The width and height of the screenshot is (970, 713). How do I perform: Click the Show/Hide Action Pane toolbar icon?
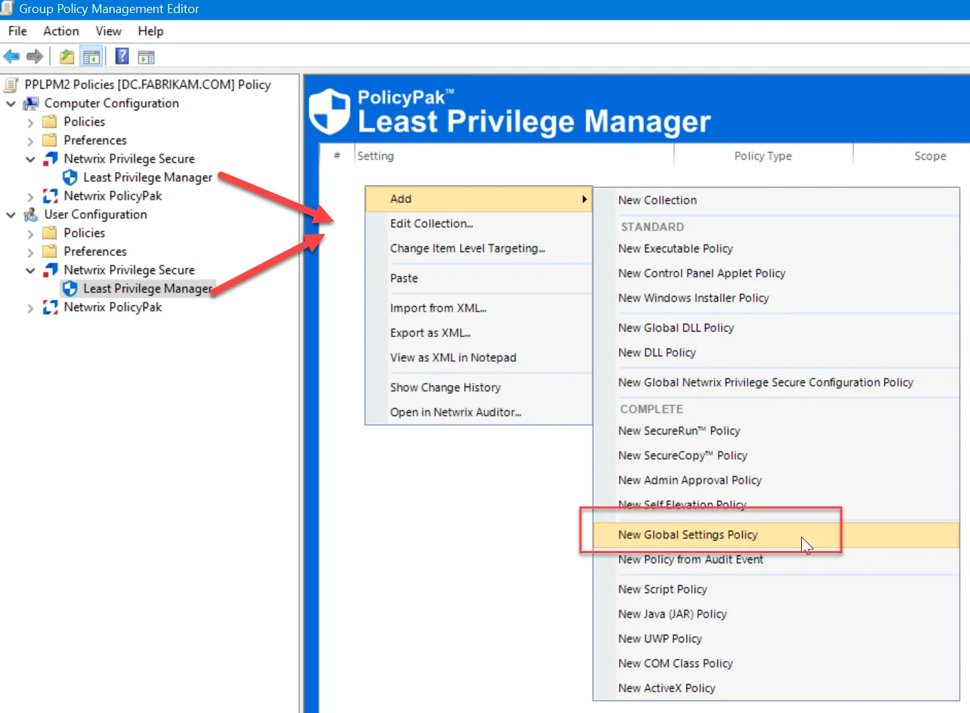[x=146, y=56]
